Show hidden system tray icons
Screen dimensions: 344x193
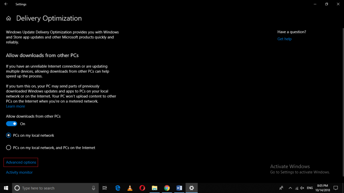[x=290, y=188]
